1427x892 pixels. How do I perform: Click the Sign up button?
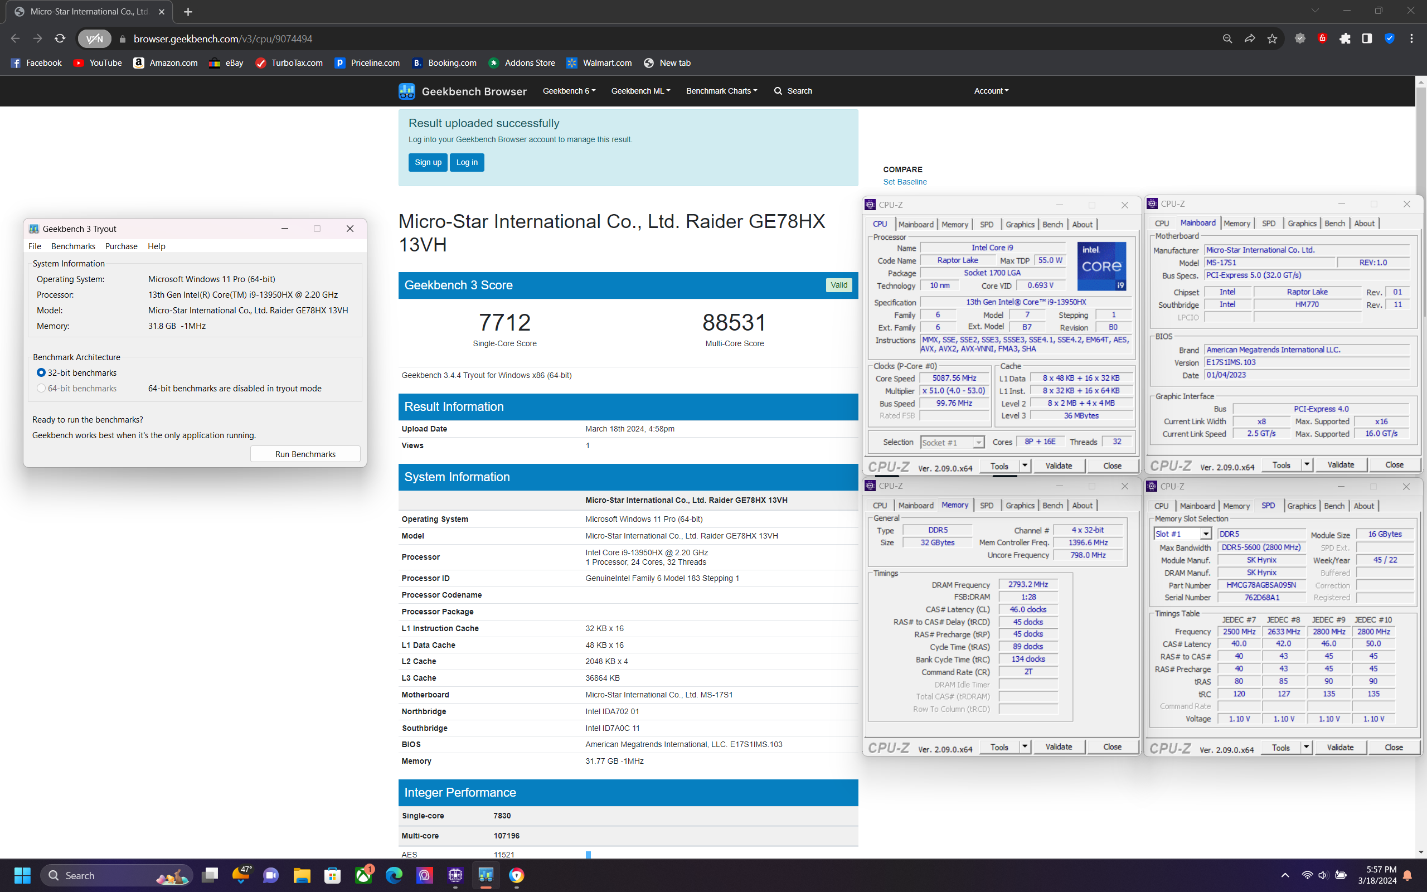pyautogui.click(x=428, y=162)
